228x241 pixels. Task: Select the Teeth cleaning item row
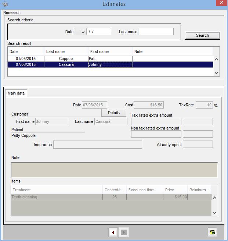57,197
